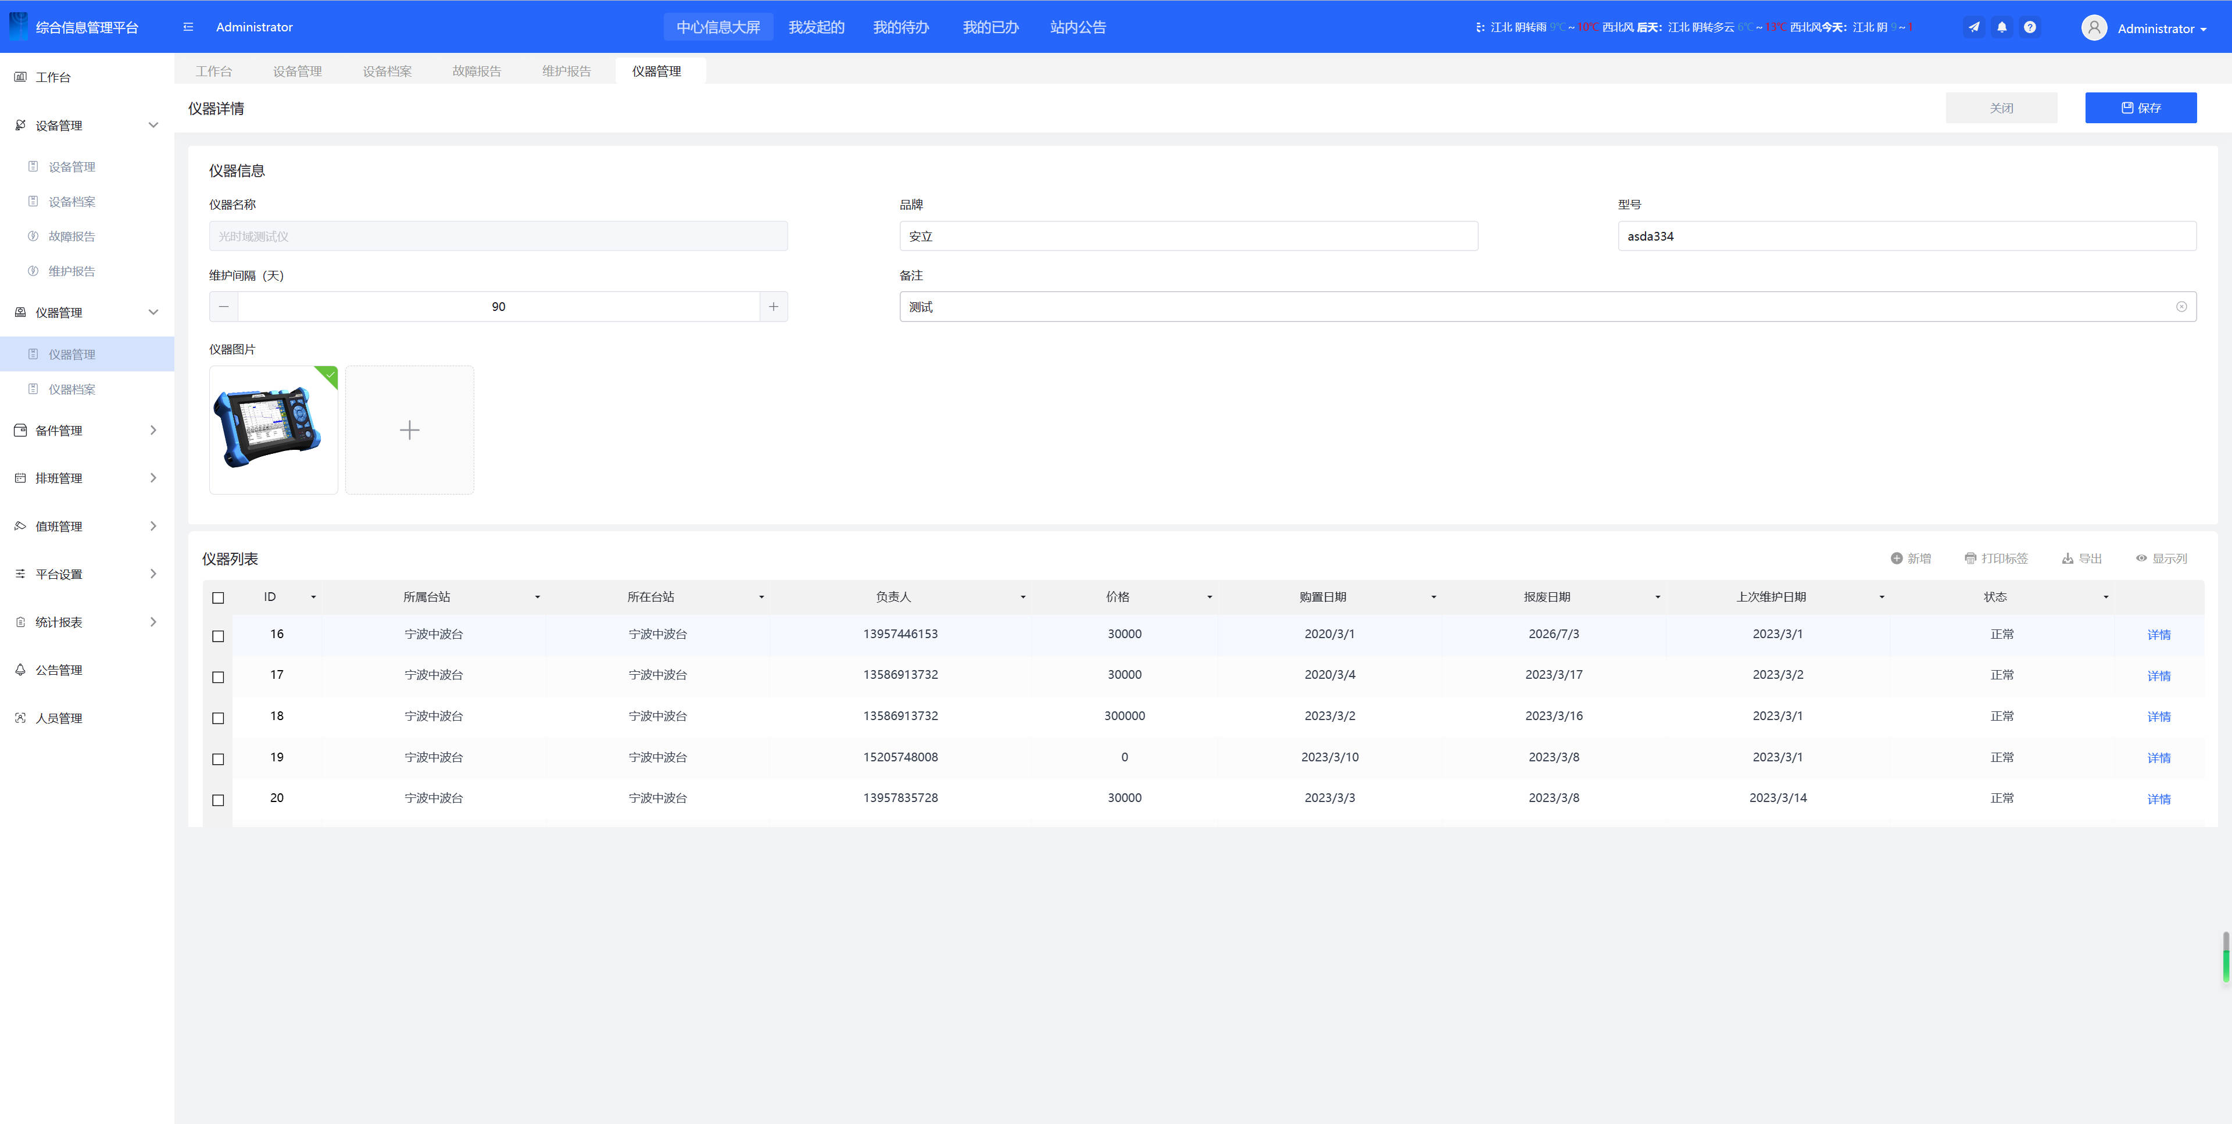
Task: Select the checkbox for row ID 16
Action: pos(219,636)
